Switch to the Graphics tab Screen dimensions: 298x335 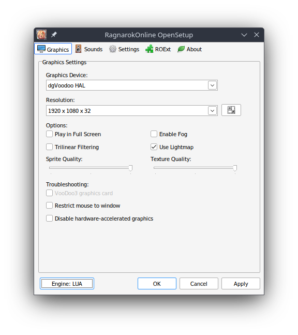pos(53,49)
